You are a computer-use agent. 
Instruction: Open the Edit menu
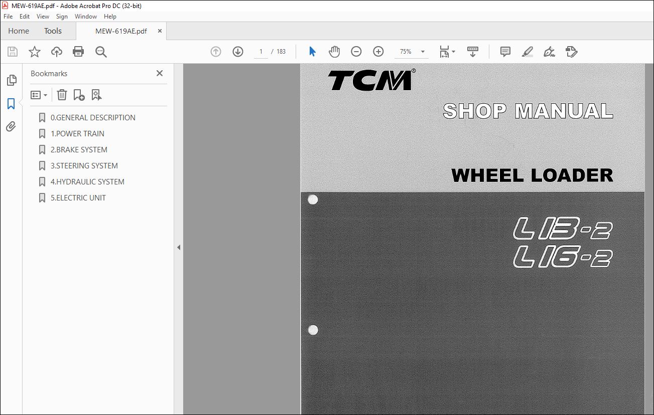[x=25, y=17]
